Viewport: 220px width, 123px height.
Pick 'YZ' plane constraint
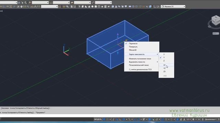[x=166, y=68]
